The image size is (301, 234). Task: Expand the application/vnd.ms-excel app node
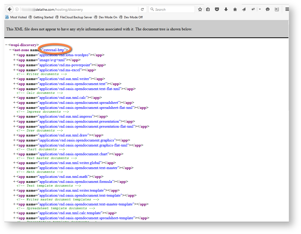(14, 70)
